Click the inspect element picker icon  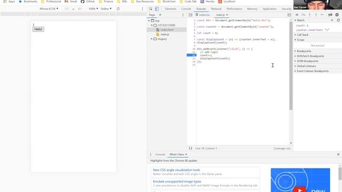151,9
